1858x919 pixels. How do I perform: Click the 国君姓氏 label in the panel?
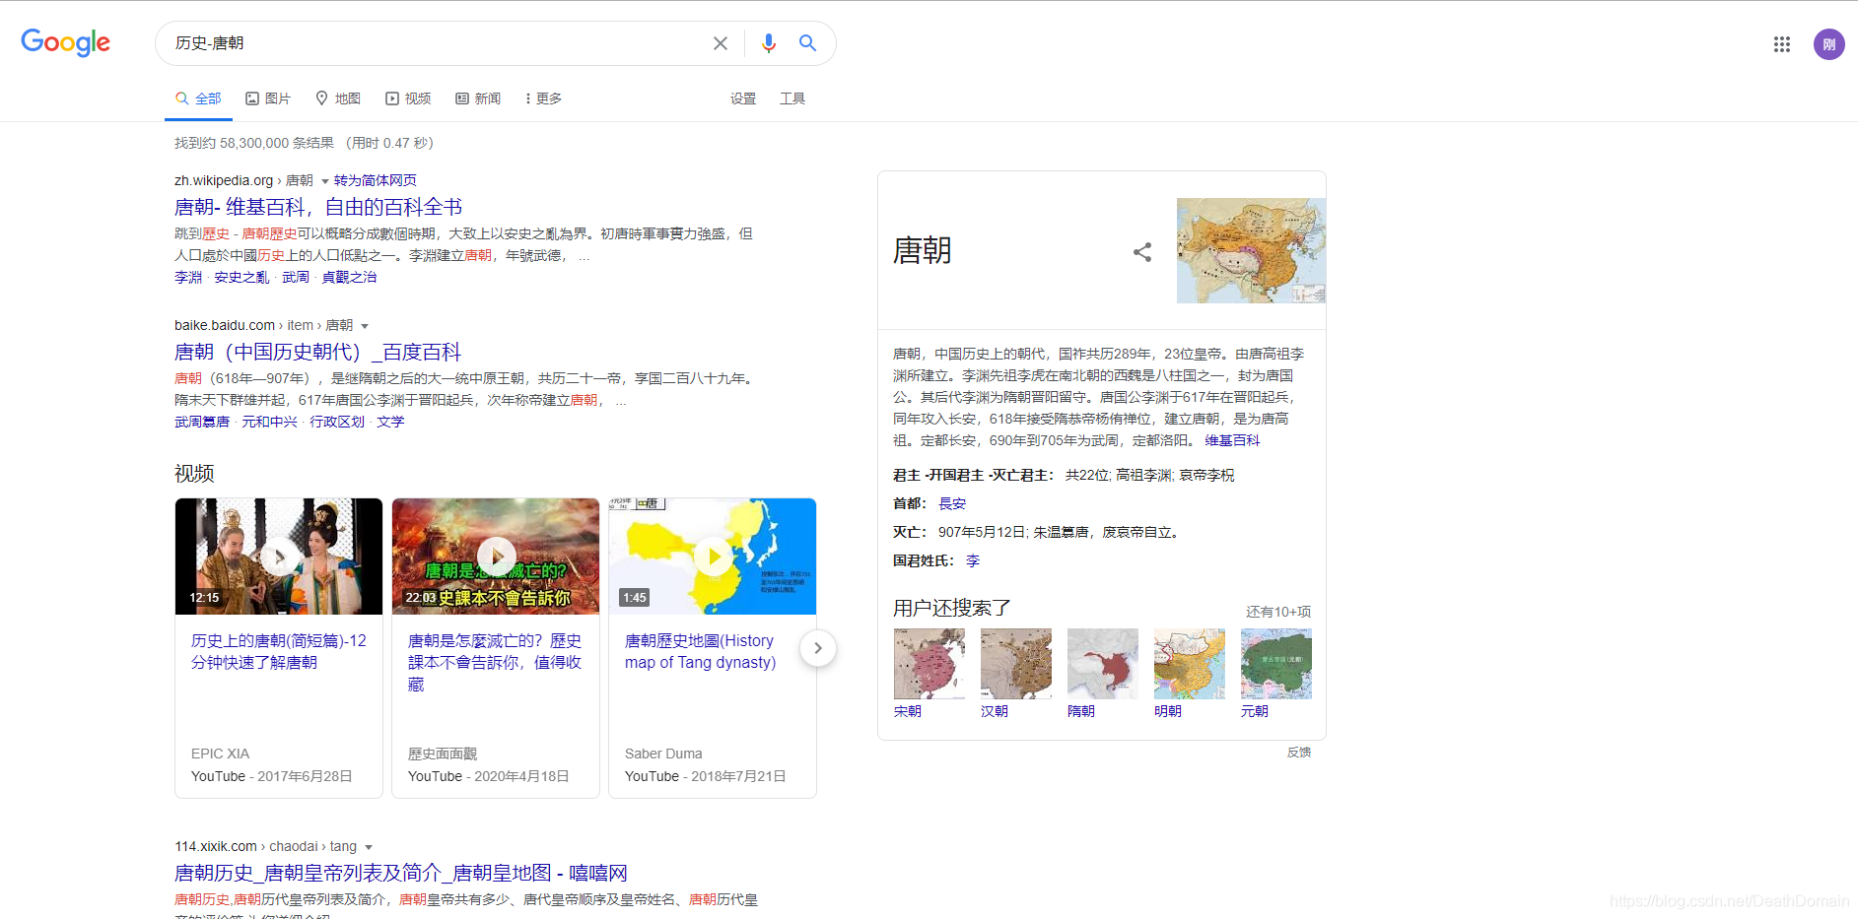[x=925, y=560]
